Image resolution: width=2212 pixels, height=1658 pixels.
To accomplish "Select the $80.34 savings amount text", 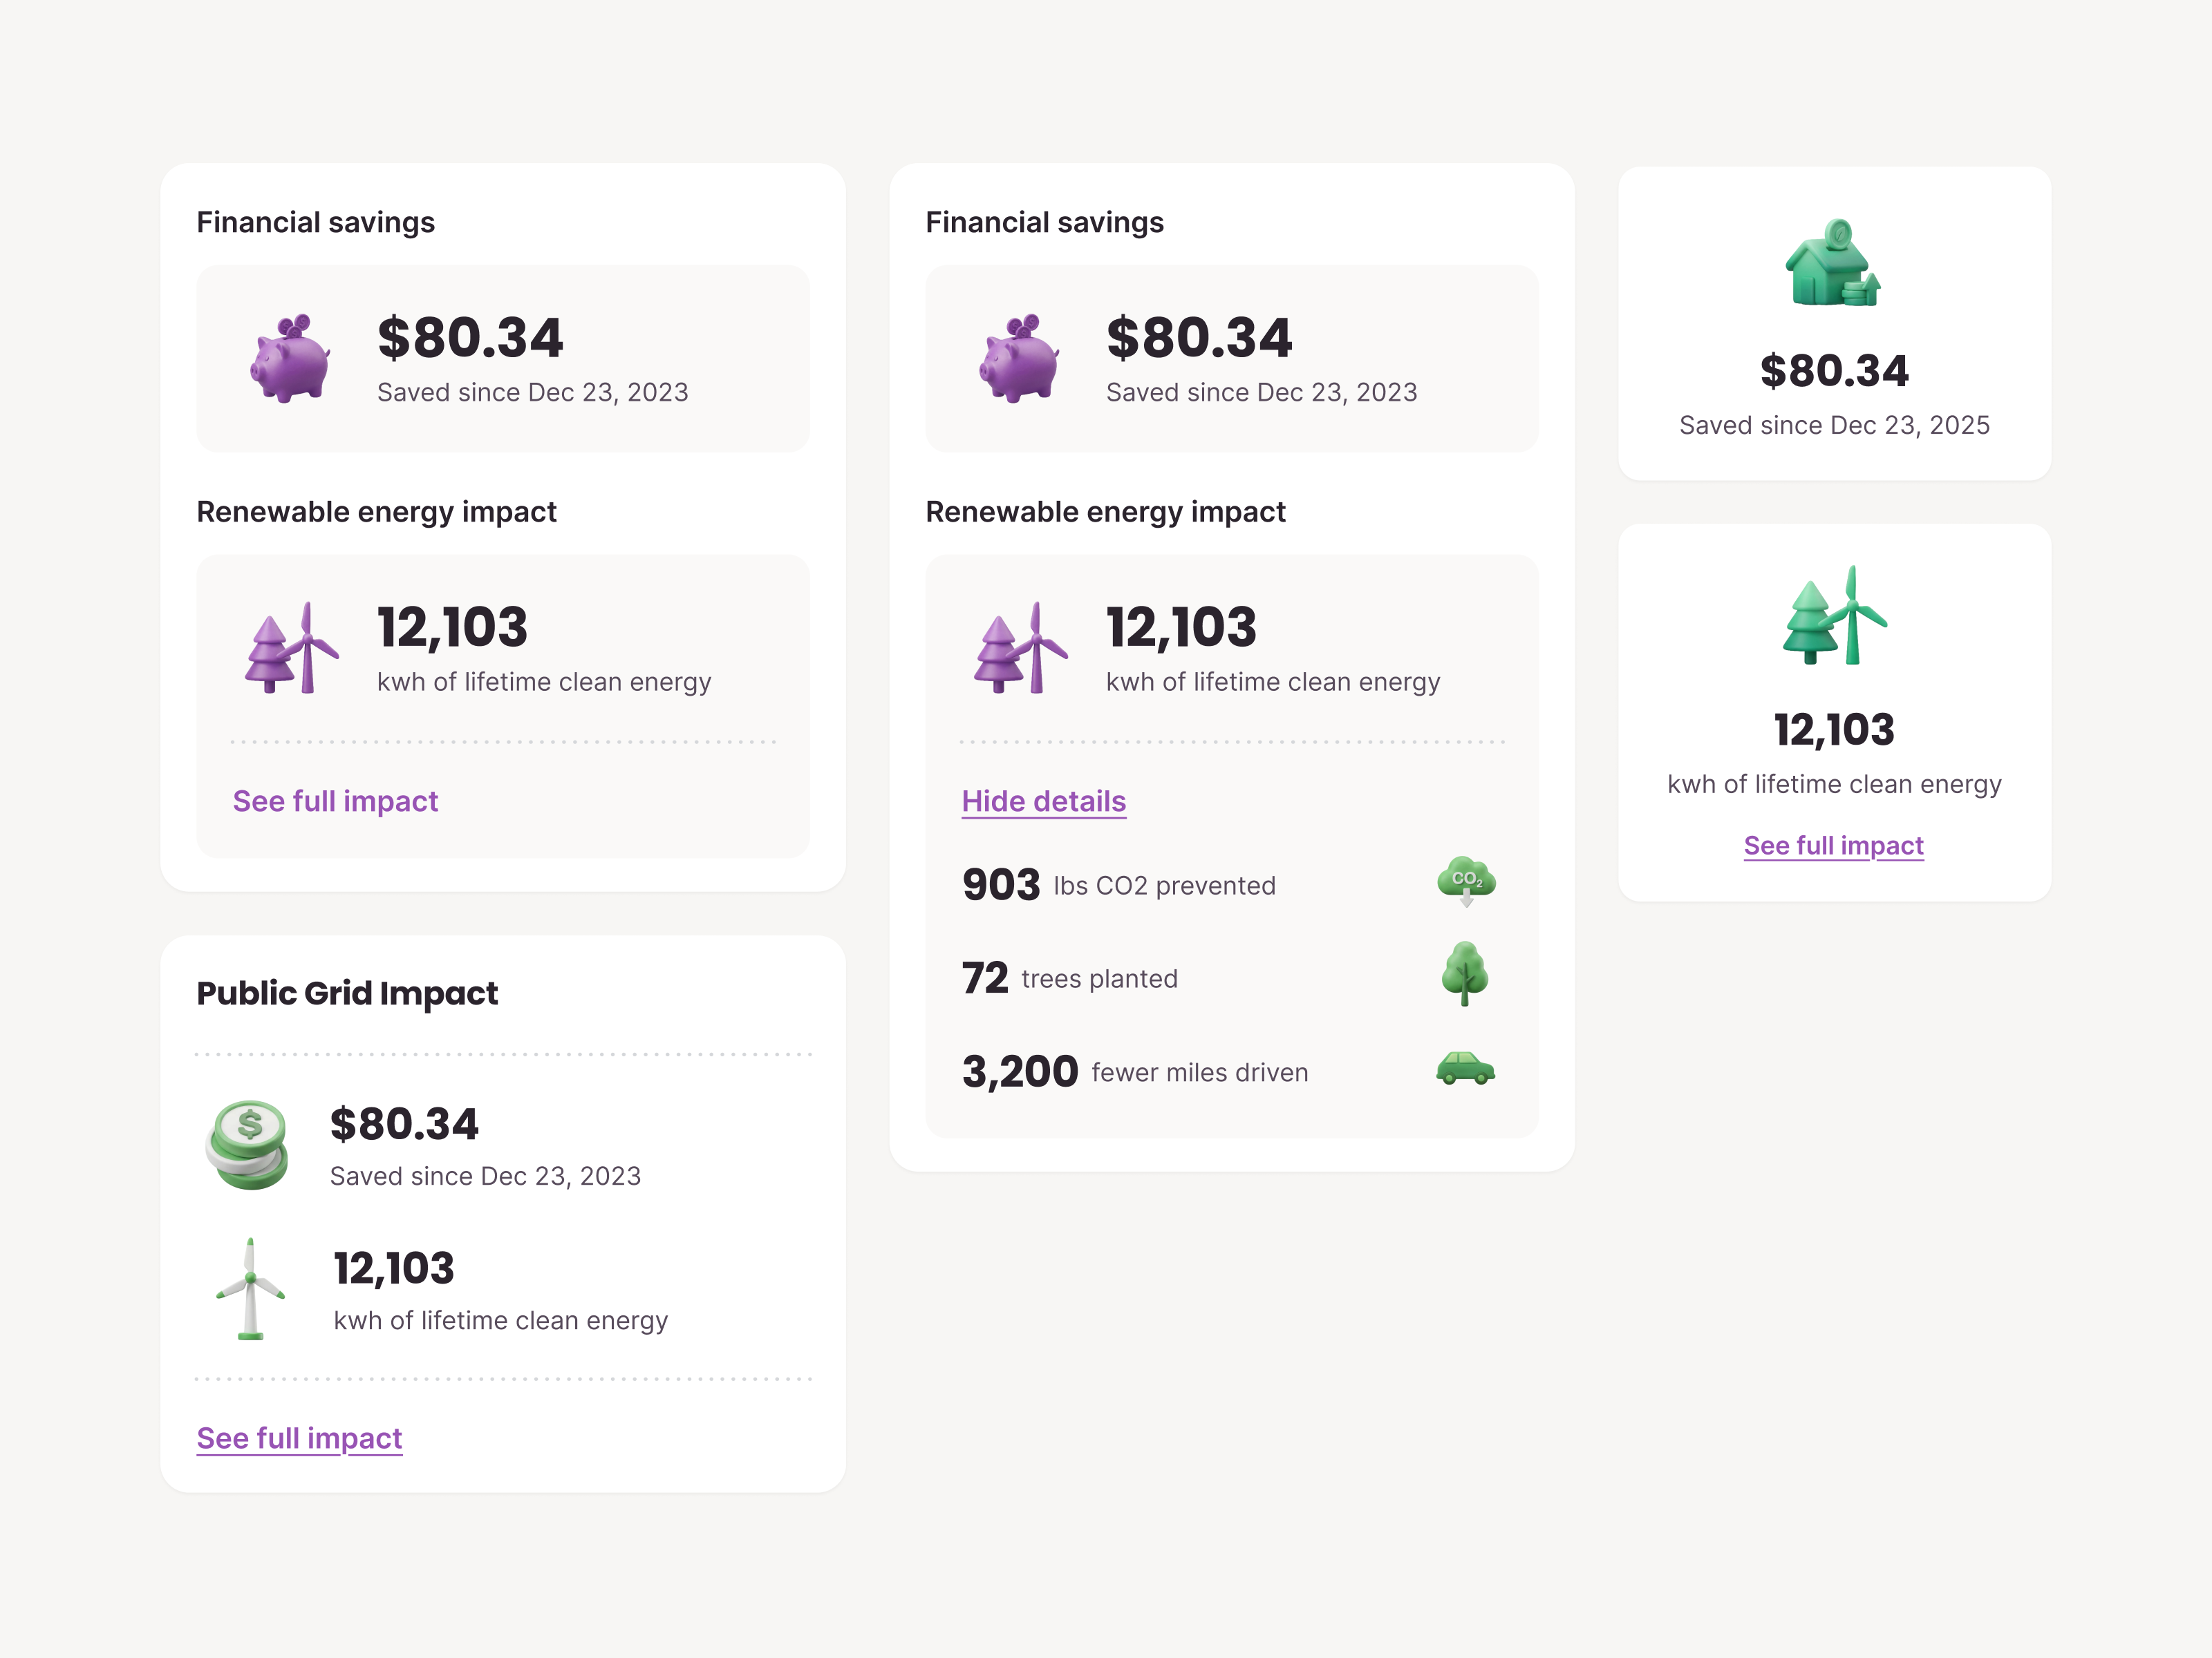I will click(x=470, y=337).
